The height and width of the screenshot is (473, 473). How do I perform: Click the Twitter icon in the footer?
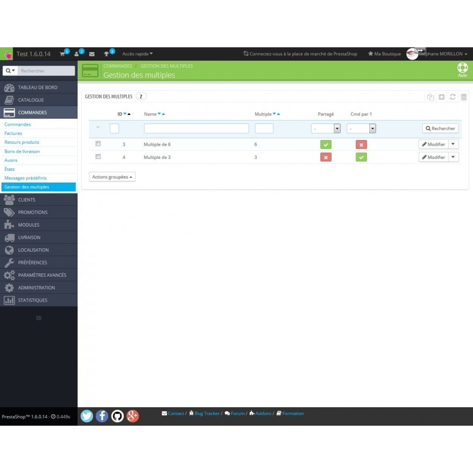tap(87, 416)
